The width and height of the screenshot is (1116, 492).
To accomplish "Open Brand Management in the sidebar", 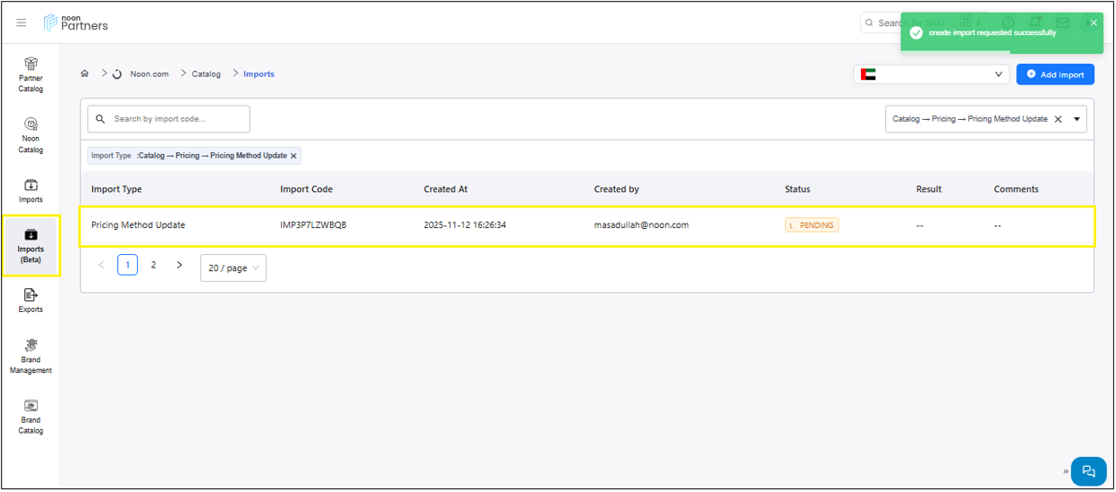I will pos(31,356).
